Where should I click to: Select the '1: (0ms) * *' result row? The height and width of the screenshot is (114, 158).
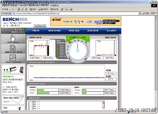(34, 102)
